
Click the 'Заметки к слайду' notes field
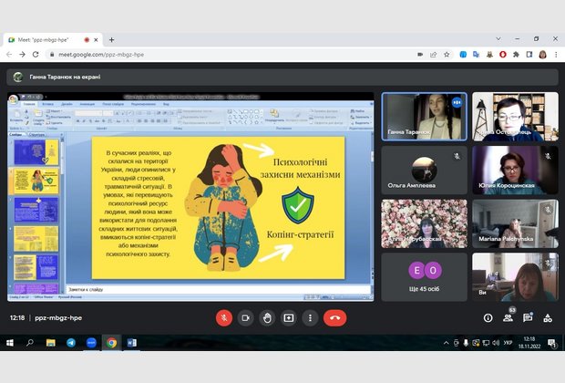click(218, 289)
